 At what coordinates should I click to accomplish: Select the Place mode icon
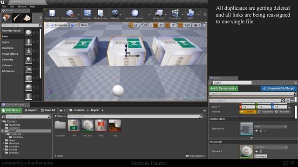point(6,18)
